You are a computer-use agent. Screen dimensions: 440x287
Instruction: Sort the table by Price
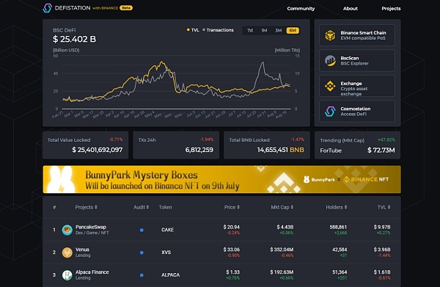[x=232, y=207]
